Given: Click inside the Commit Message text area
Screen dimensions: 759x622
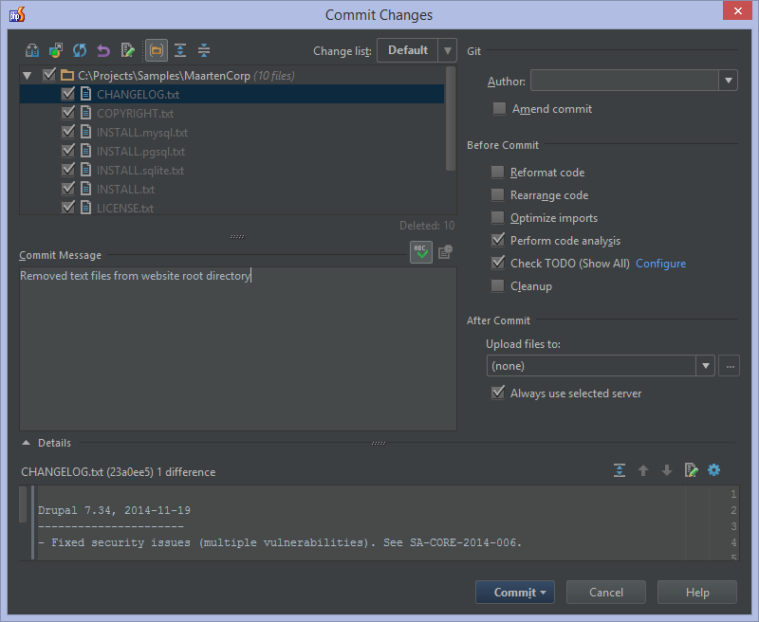Looking at the screenshot, I should (x=238, y=349).
